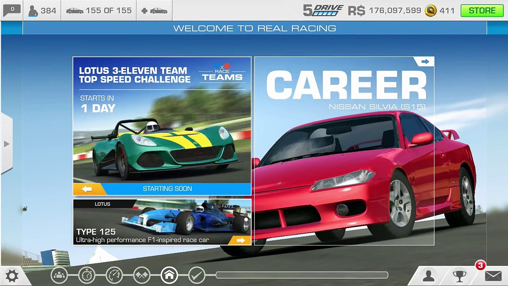
Task: Click the bottom progress bar
Action: pos(302,275)
